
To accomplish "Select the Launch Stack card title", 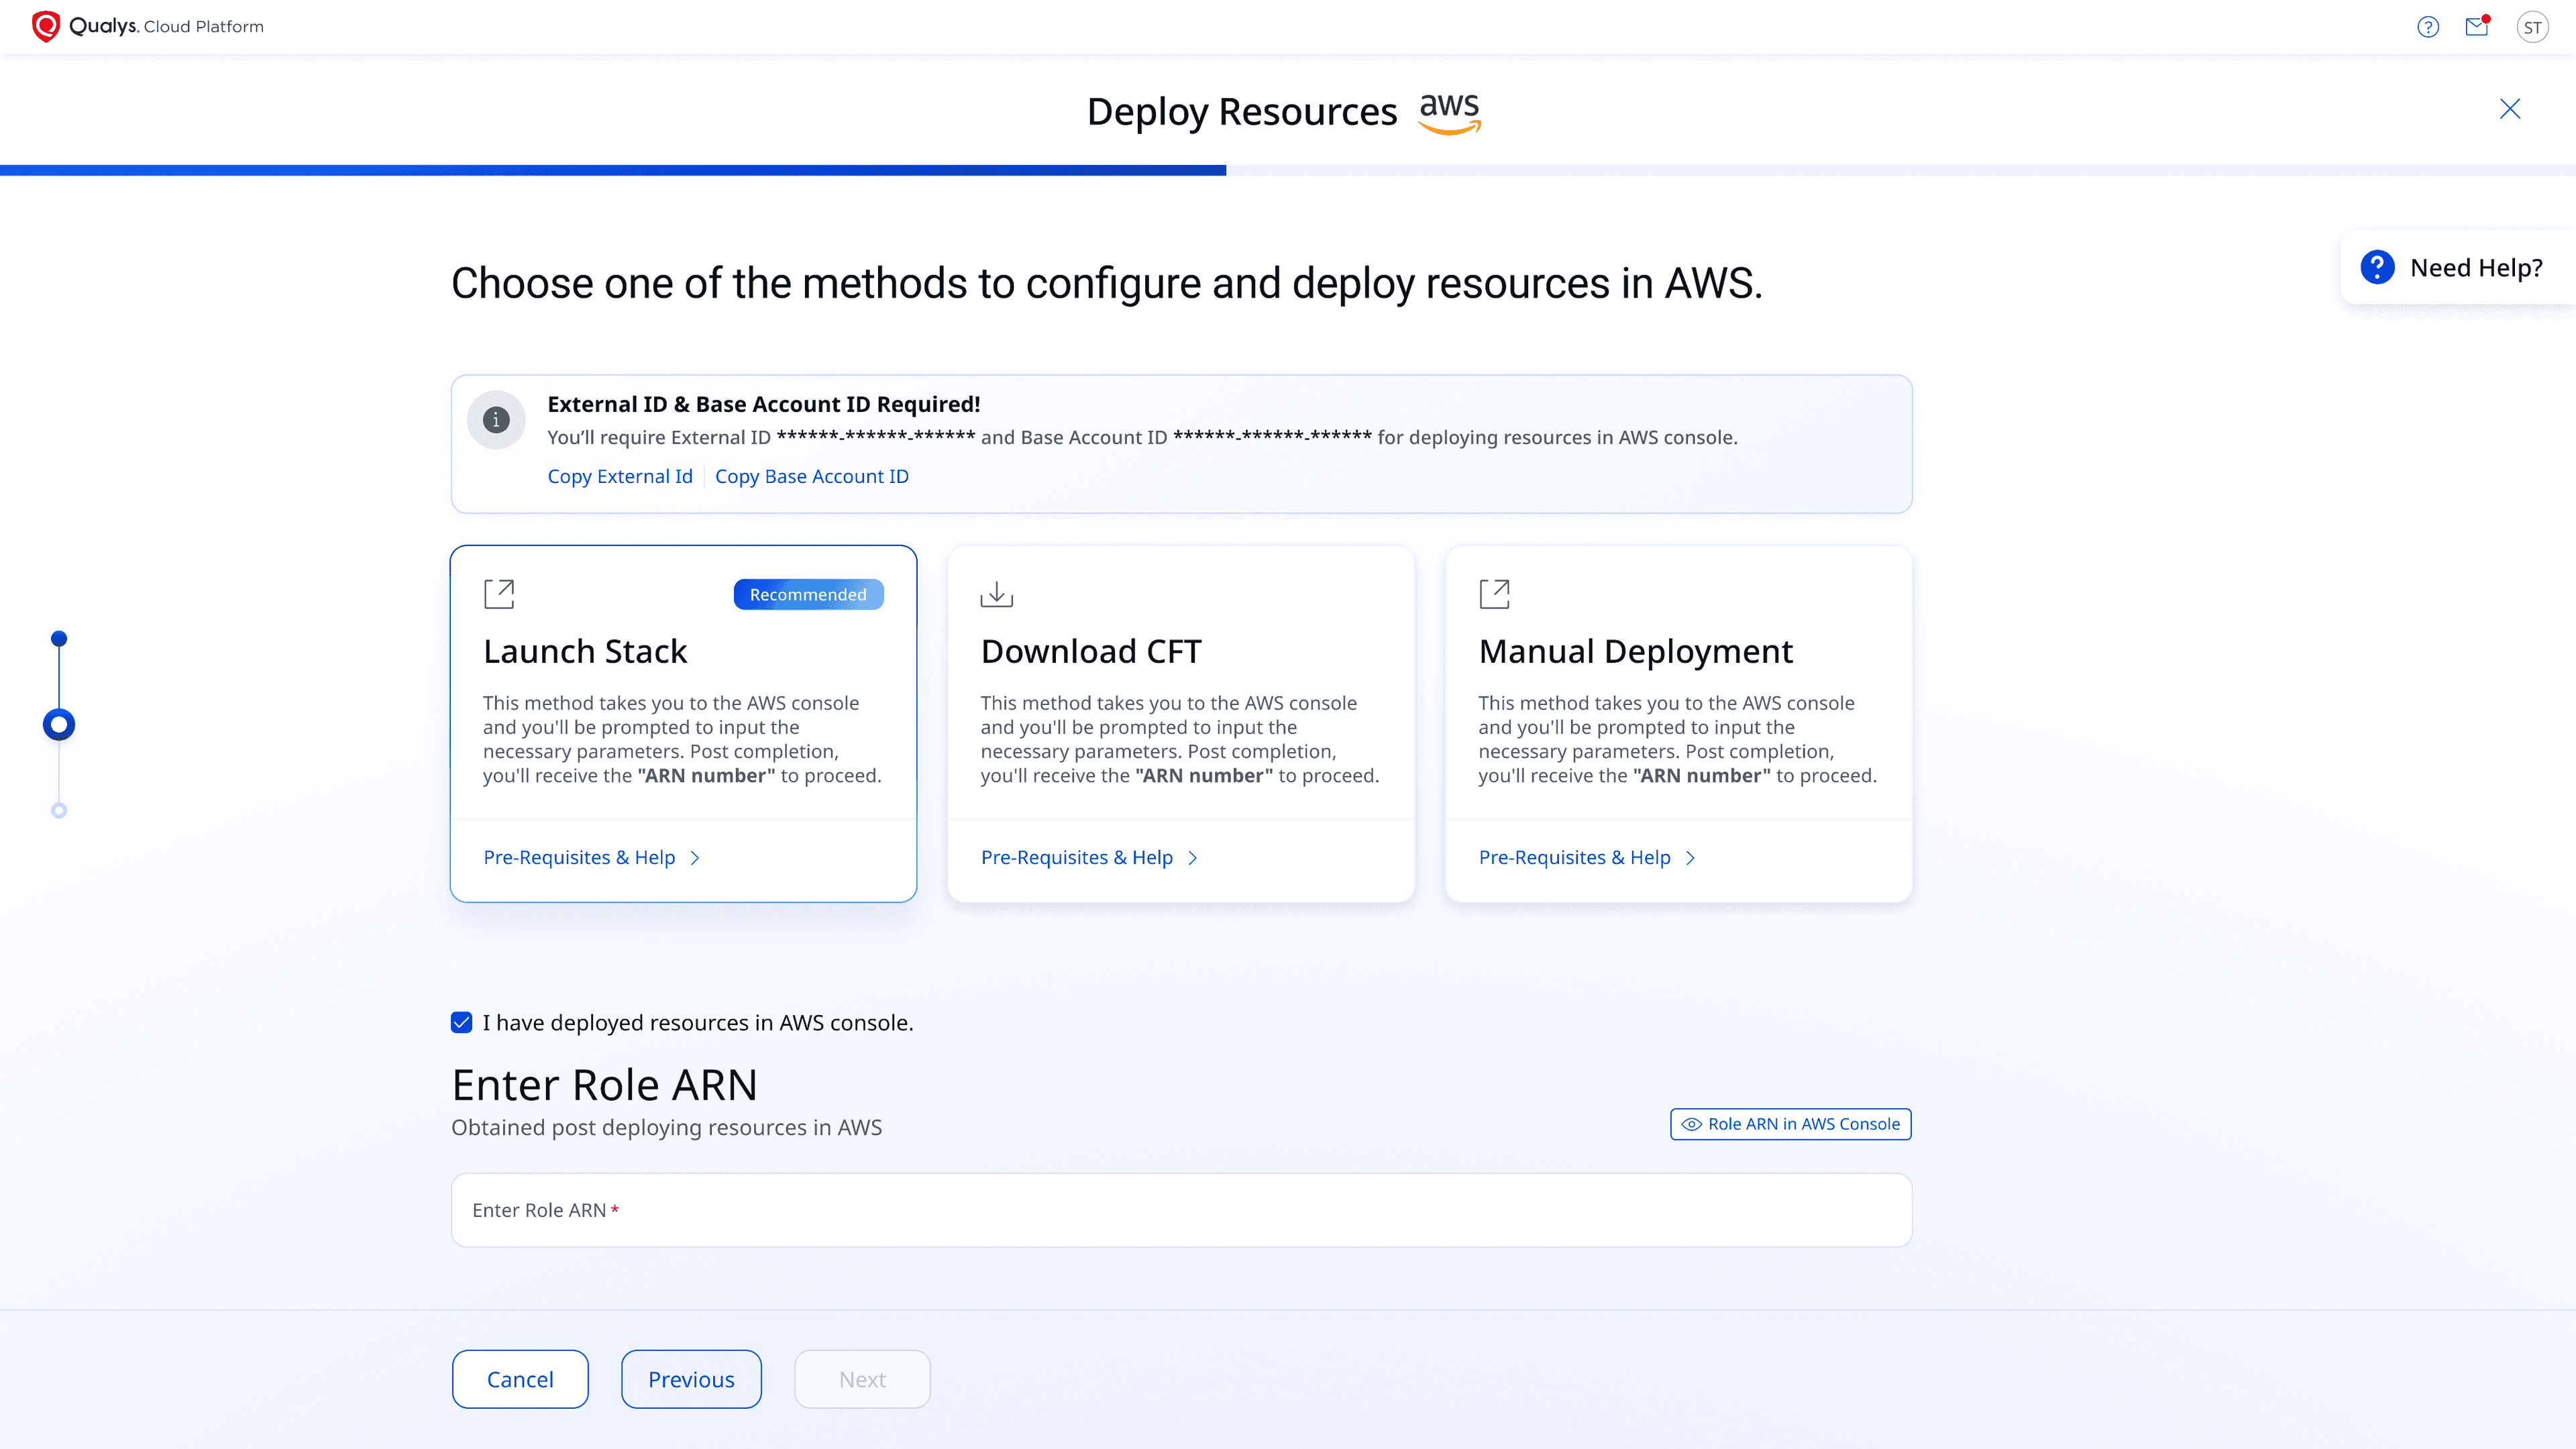I will coord(585,651).
